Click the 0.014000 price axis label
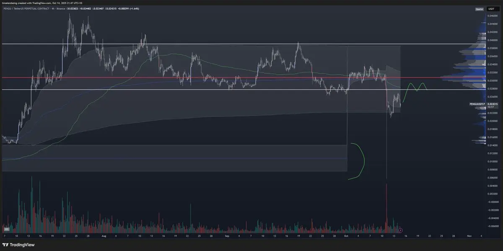 point(493,145)
